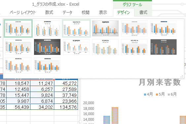186x124 pixels.
Task: Select the dark background filled bars chart style
Action: click(x=47, y=47)
